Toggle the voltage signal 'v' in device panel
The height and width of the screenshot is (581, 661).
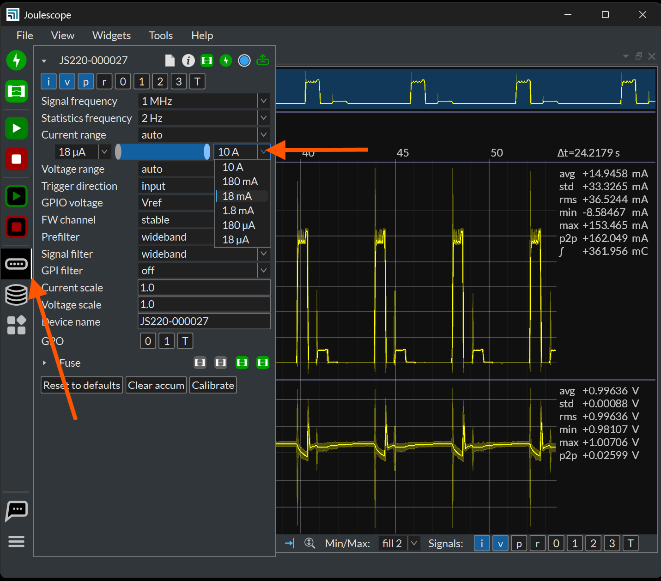click(67, 82)
